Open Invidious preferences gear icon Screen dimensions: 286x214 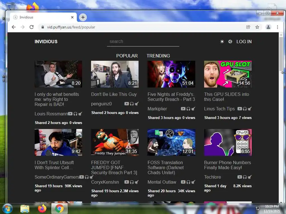[230, 42]
